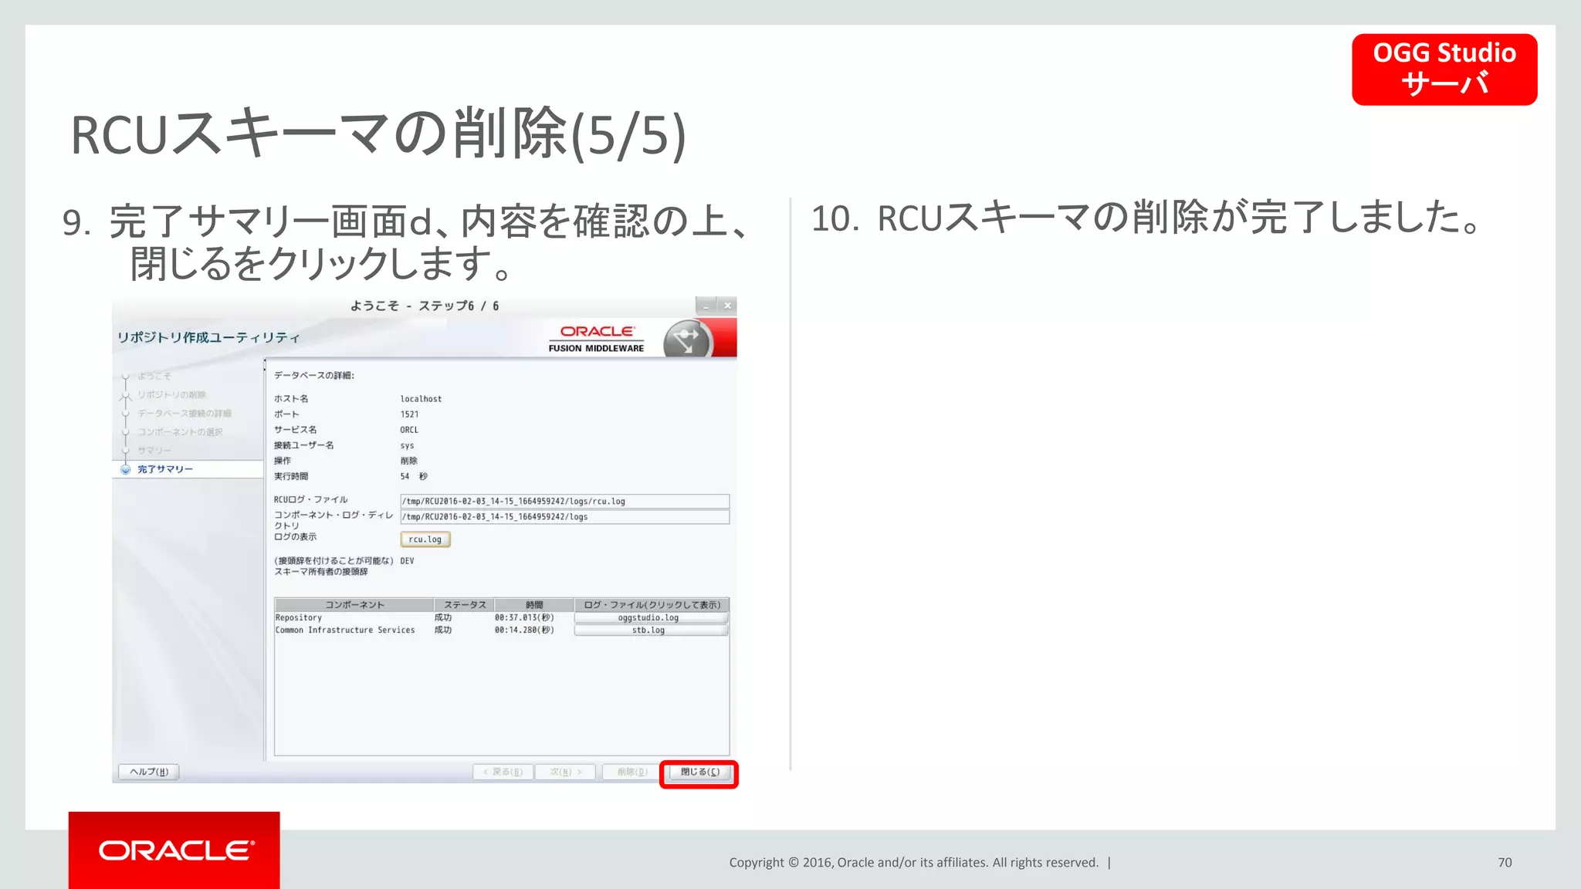Click the 時間 column header
This screenshot has height=889, width=1581.
tap(534, 605)
